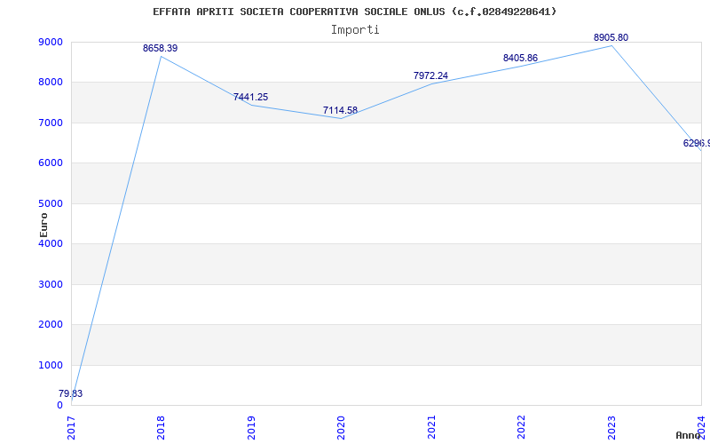The image size is (710, 444).
Task: Click the 'Importi' subtitle
Action: (355, 30)
